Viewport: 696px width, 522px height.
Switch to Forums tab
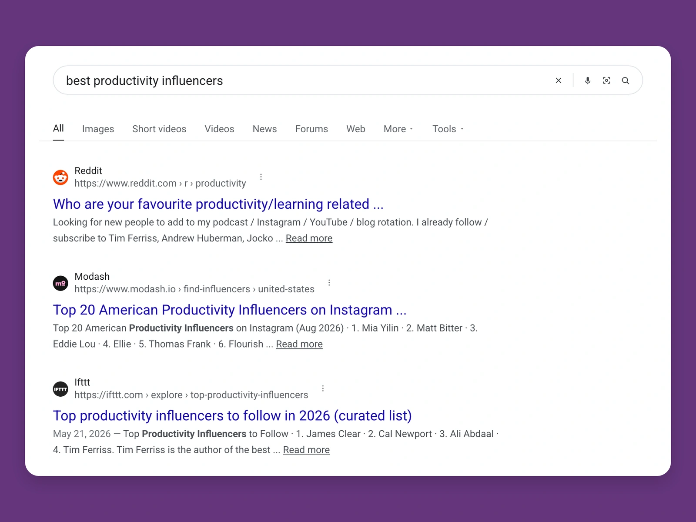click(x=311, y=129)
